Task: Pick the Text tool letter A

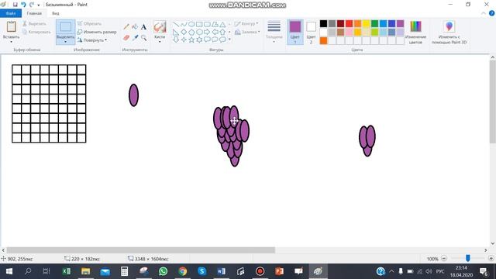Action: pyautogui.click(x=143, y=27)
